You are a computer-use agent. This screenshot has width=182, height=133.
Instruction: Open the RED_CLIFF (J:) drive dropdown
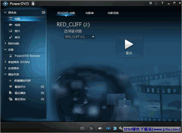[x=79, y=37]
